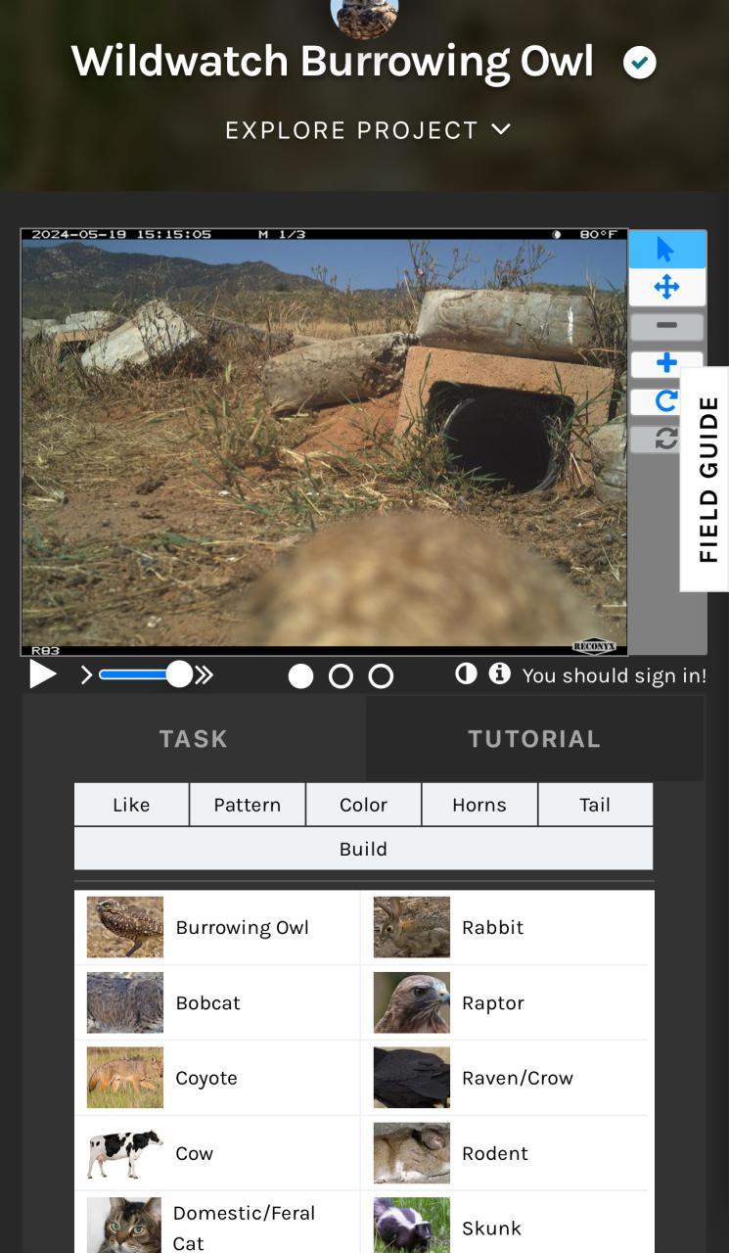Choose Raptor species
The height and width of the screenshot is (1253, 729).
pos(505,1002)
